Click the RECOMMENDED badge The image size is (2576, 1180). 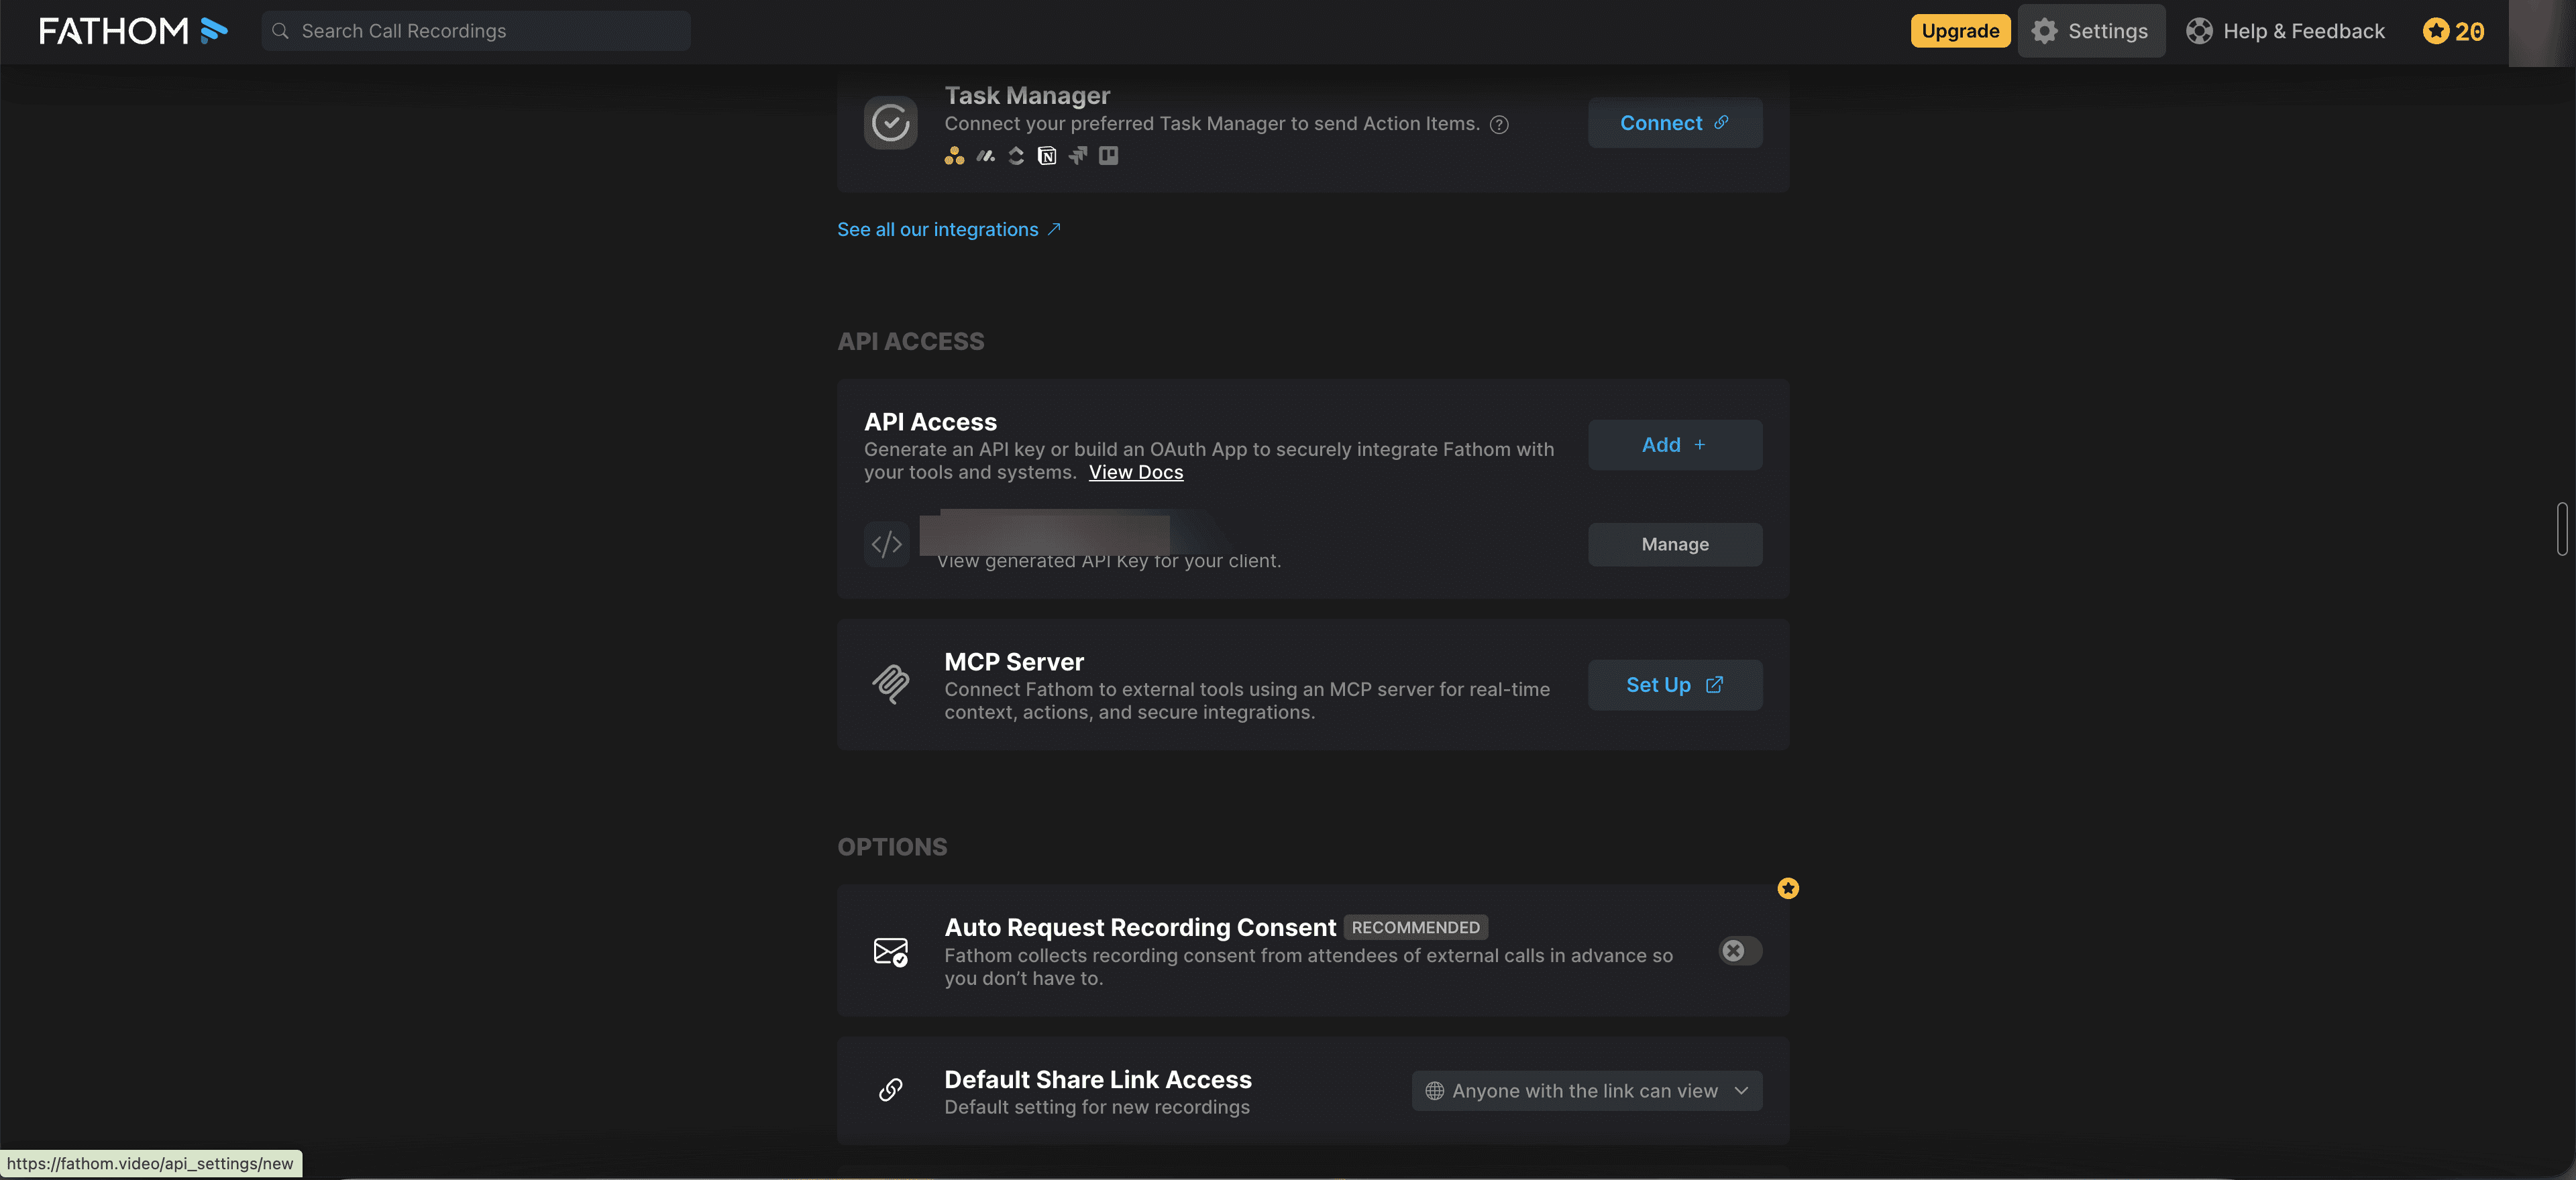1415,927
